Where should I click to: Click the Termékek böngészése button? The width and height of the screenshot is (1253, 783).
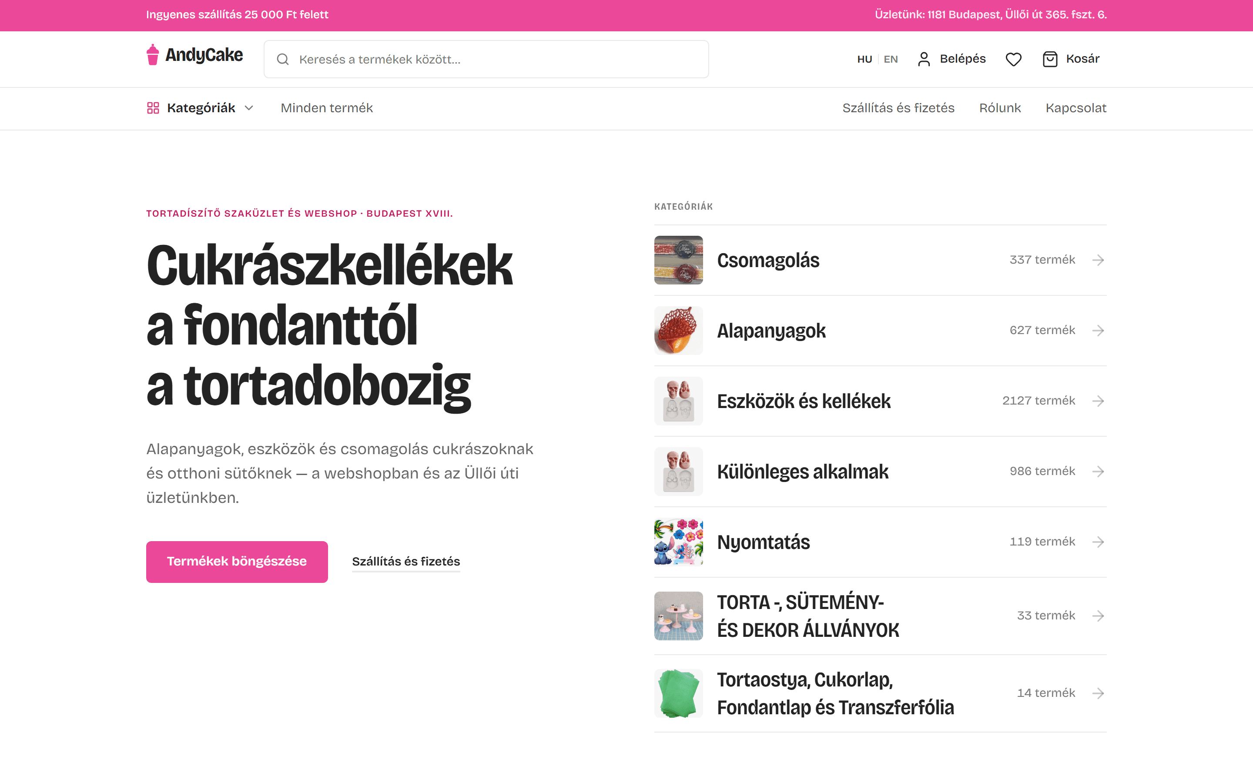237,562
